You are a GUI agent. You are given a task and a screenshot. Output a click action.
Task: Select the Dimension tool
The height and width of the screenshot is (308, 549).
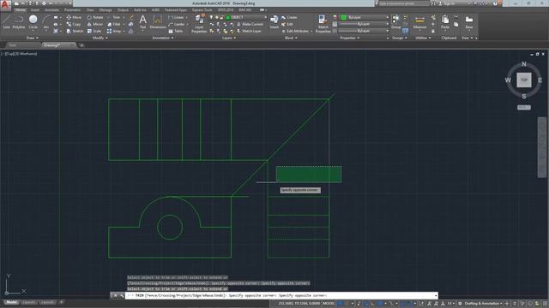tap(158, 21)
